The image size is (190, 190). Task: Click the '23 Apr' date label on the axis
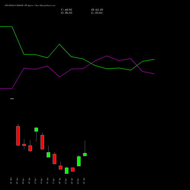(78, 181)
